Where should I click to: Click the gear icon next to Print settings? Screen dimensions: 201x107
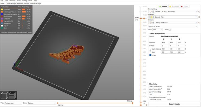click(x=199, y=12)
